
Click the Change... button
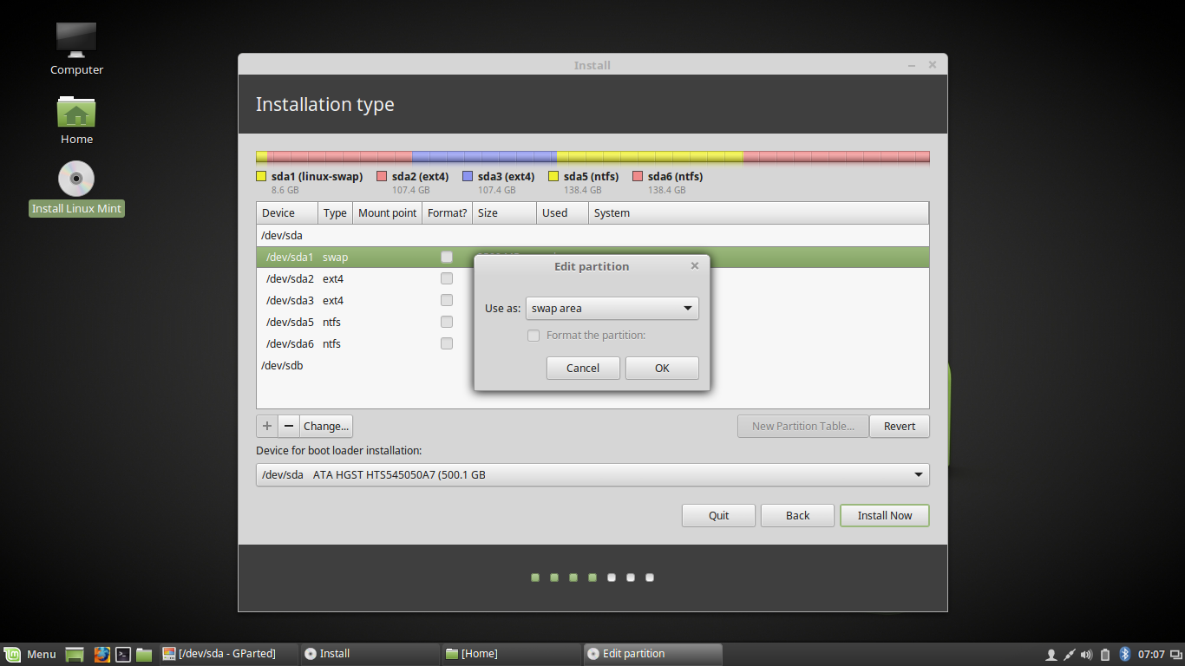click(x=326, y=426)
